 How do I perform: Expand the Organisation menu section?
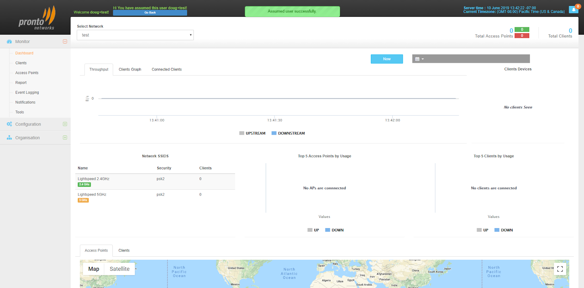click(65, 138)
